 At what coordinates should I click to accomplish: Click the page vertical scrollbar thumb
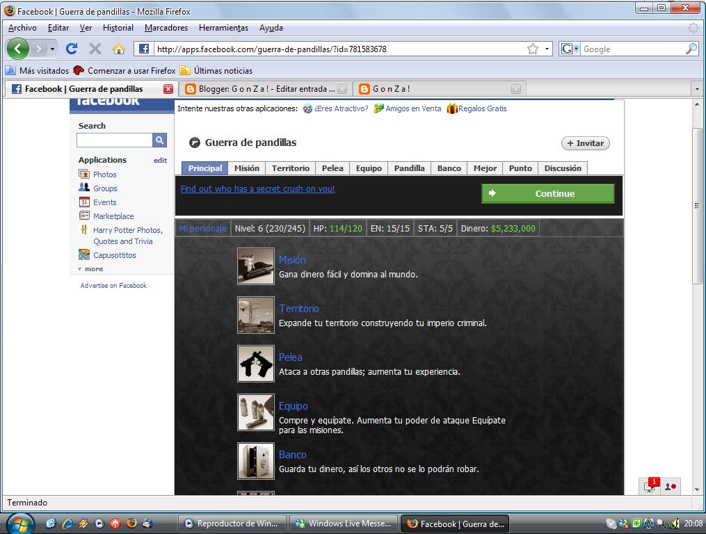click(697, 206)
